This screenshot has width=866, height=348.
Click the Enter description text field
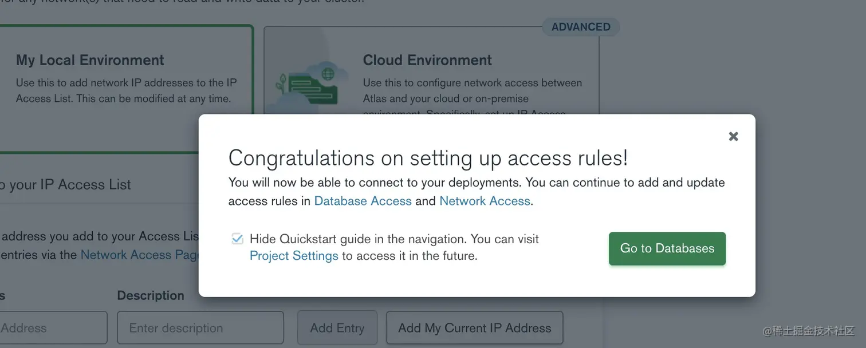[200, 328]
